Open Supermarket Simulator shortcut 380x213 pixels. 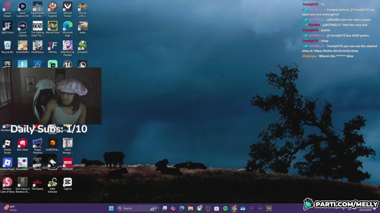[37, 9]
